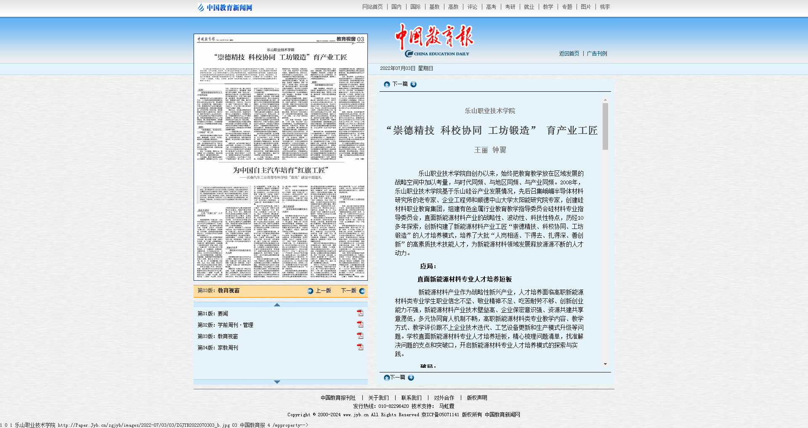The height and width of the screenshot is (428, 808).
Task: Download PDF of page 01 要闻
Action: 360,313
